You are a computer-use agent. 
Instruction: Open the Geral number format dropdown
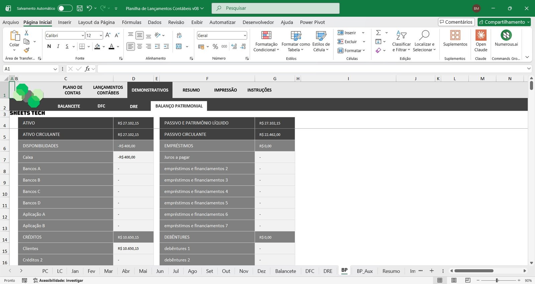click(x=245, y=35)
